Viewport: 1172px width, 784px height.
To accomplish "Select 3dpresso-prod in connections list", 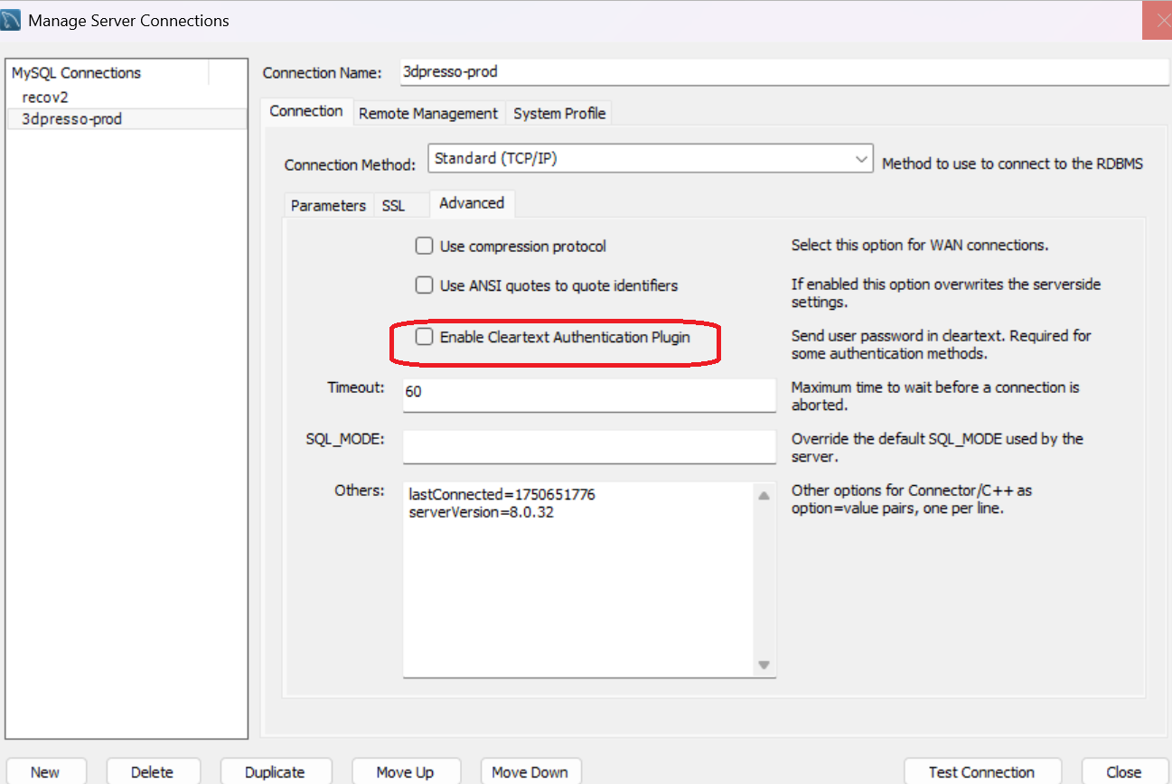I will click(x=127, y=118).
